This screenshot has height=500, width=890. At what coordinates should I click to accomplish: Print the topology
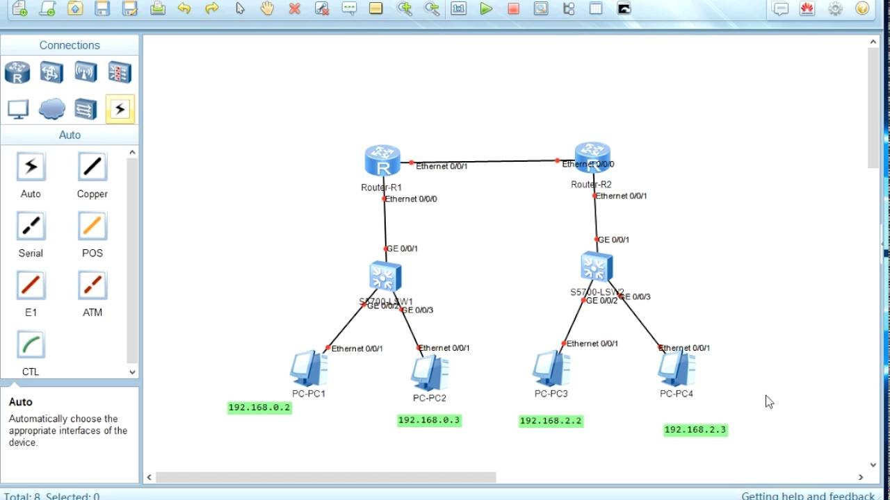point(158,8)
